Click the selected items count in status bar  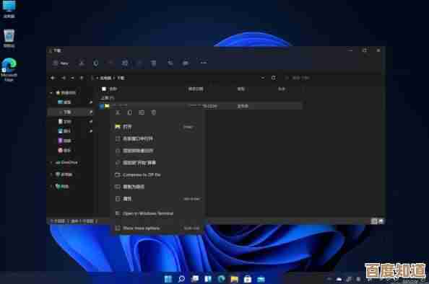[82, 221]
